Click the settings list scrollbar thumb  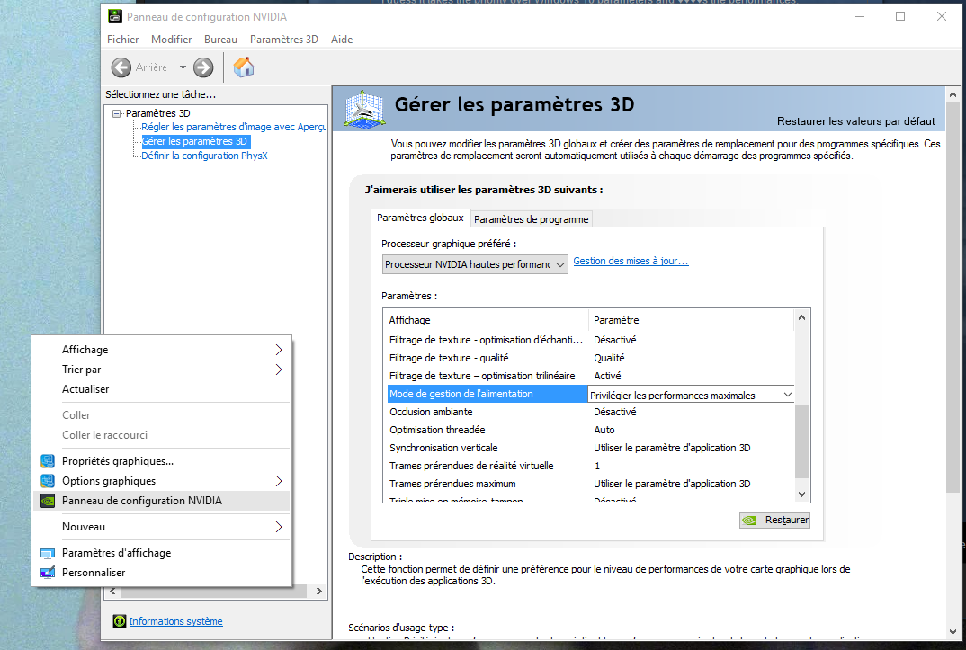tap(801, 441)
